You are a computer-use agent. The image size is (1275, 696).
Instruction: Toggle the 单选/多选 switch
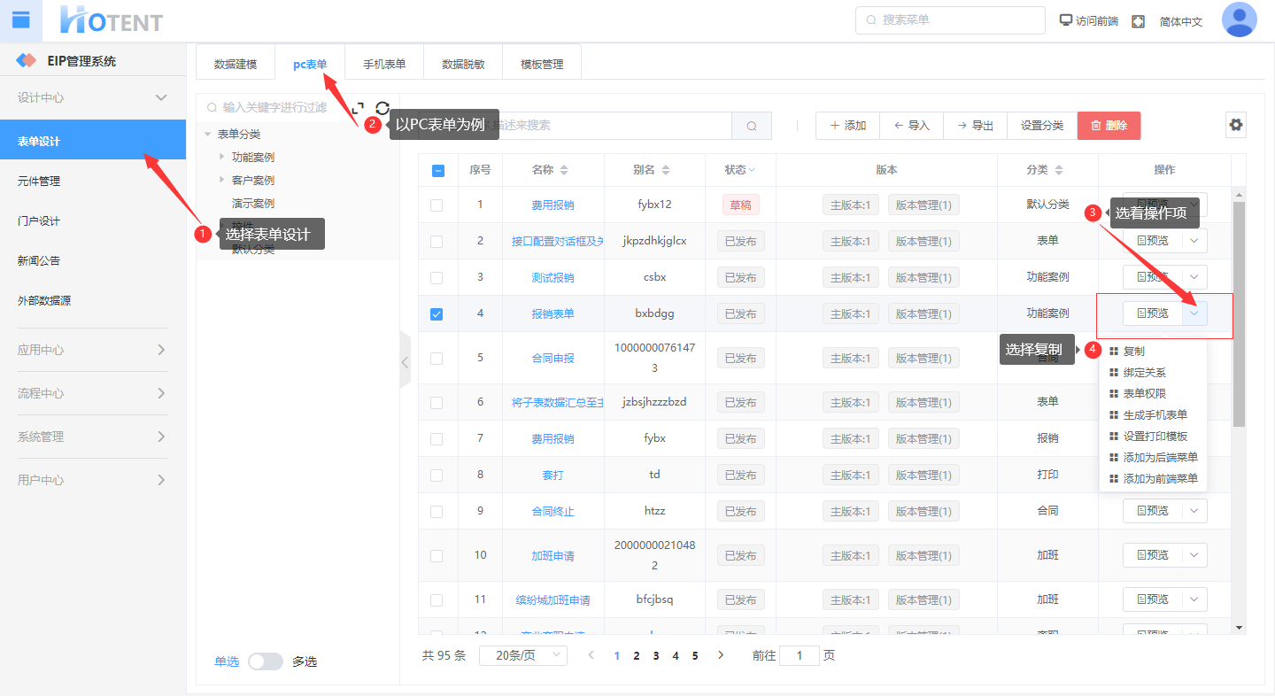(265, 661)
